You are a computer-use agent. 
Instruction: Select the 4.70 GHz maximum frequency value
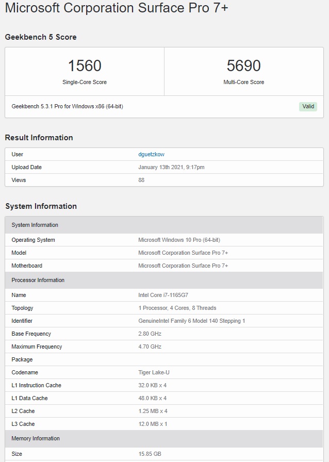(x=150, y=347)
